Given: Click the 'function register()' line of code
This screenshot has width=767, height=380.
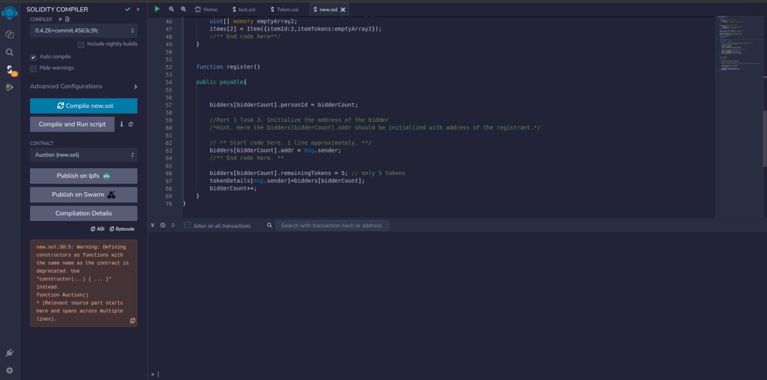Looking at the screenshot, I should (228, 66).
